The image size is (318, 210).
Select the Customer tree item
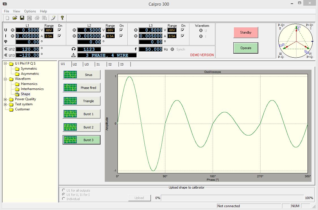coord(22,109)
